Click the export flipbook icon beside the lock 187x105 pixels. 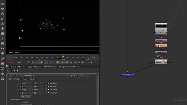[x=95, y=62]
